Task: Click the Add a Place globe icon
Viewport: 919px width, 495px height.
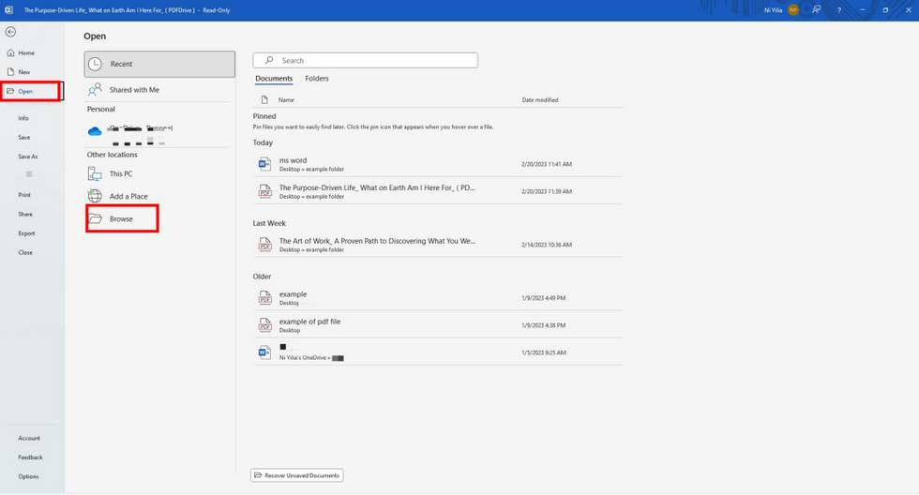Action: pyautogui.click(x=95, y=196)
